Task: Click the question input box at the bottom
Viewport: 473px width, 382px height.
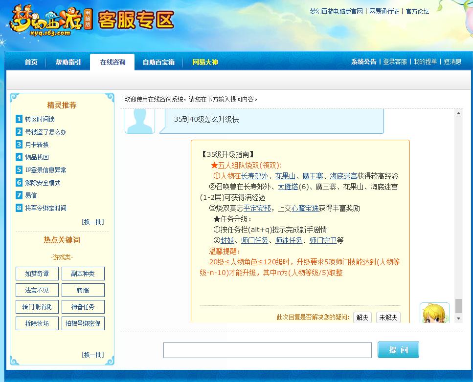Action: (x=267, y=349)
